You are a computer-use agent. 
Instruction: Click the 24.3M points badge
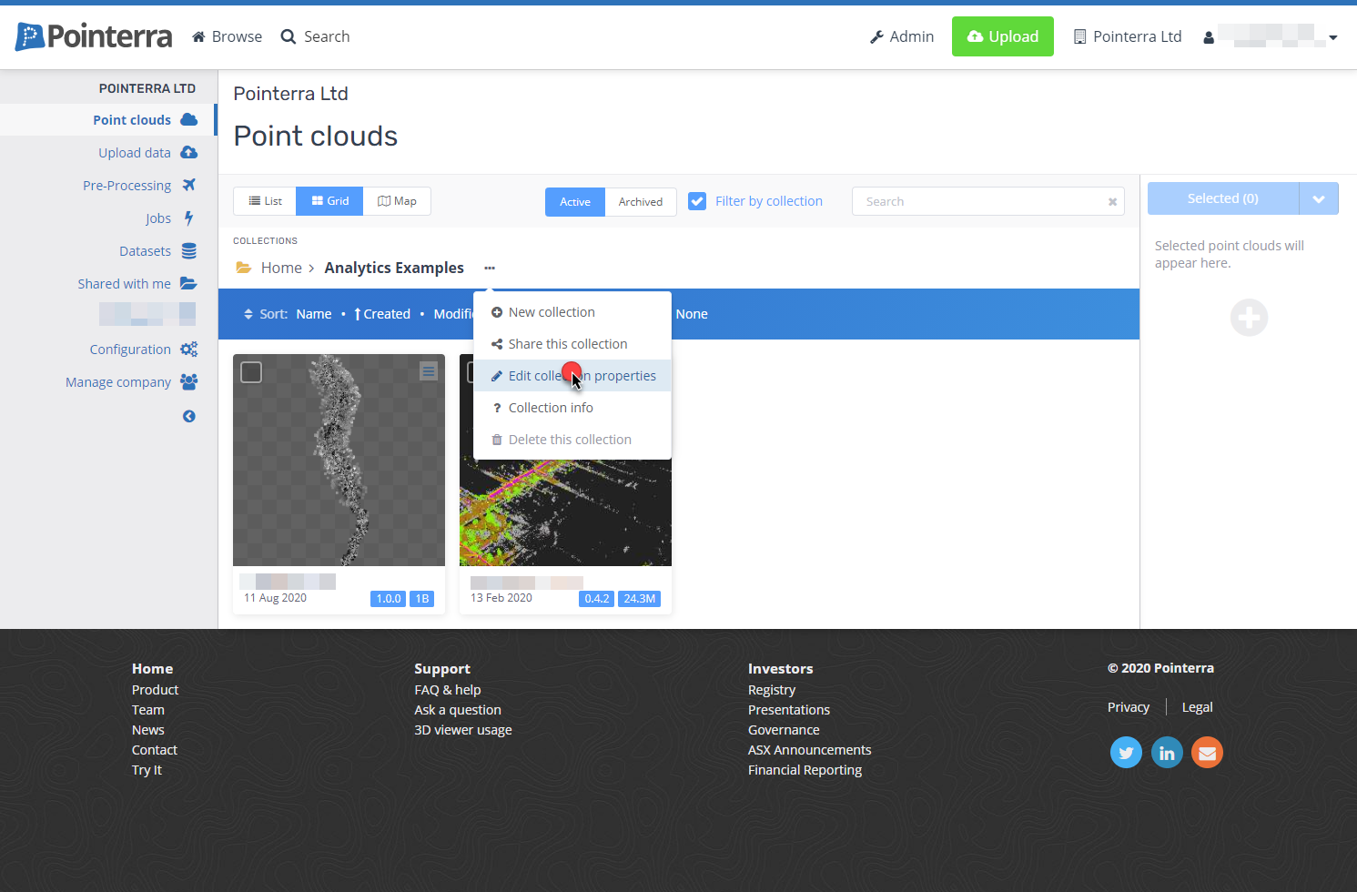pyautogui.click(x=640, y=599)
